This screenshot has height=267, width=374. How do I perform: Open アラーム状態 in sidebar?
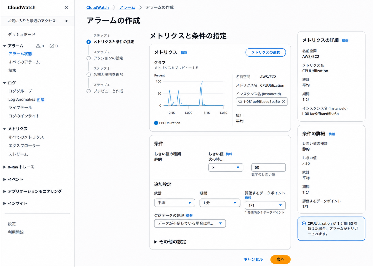[20, 54]
